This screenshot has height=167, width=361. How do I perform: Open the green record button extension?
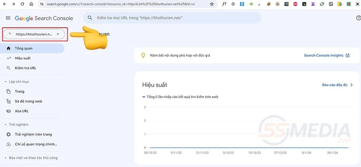tap(349, 4)
